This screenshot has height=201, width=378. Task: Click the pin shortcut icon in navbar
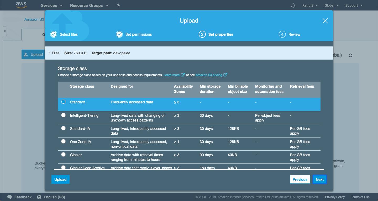click(118, 5)
